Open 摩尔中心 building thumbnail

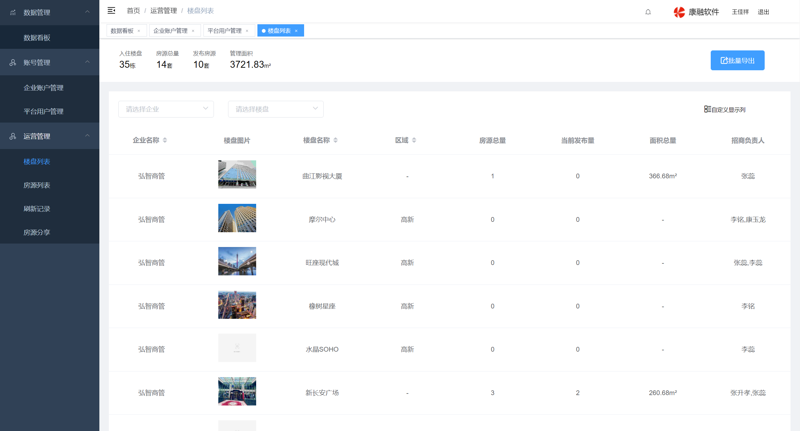point(237,218)
